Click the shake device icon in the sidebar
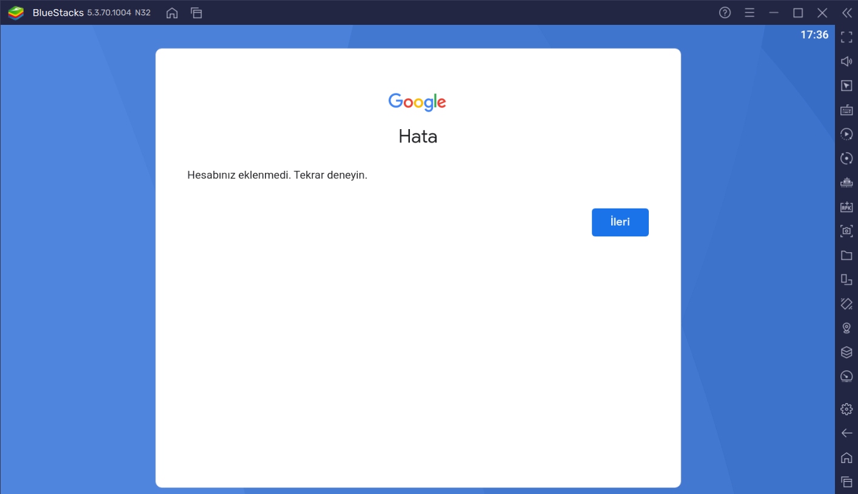The width and height of the screenshot is (858, 494). [846, 304]
